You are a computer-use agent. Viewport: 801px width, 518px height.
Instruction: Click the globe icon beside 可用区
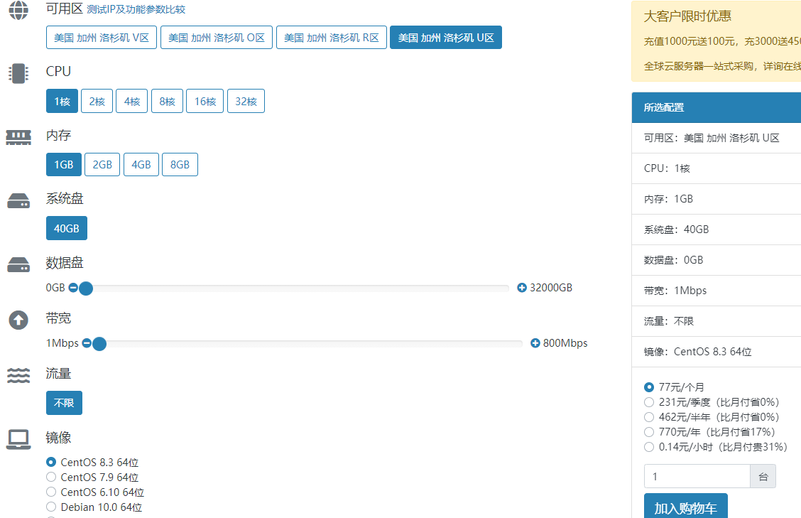pos(18,10)
